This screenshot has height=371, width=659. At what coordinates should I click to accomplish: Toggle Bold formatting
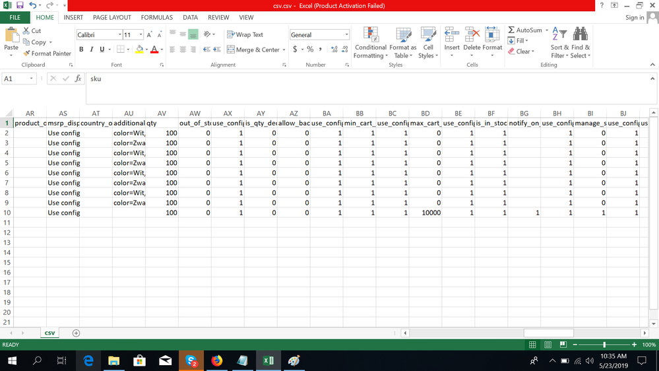(x=81, y=50)
